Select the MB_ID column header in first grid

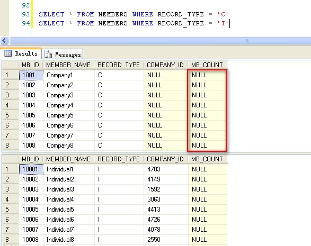tap(31, 65)
